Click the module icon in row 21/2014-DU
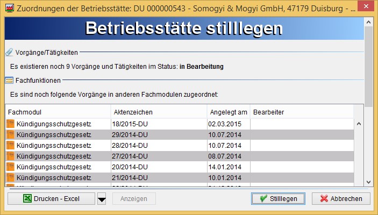This screenshot has height=215, width=378. pyautogui.click(x=10, y=177)
